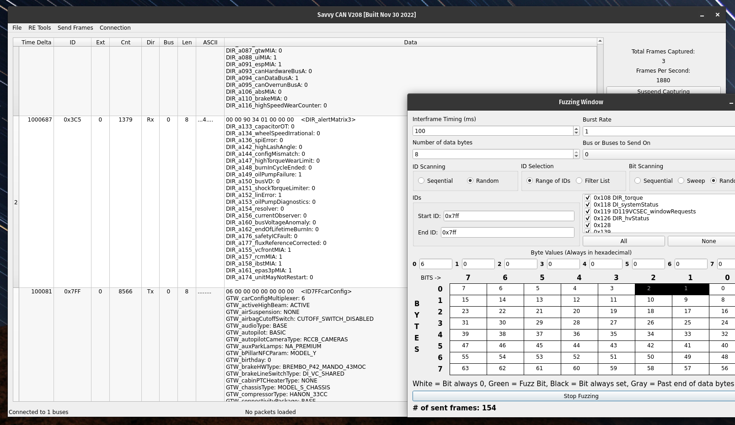The width and height of the screenshot is (735, 425).
Task: Decrease Number of data bytes value
Action: pyautogui.click(x=576, y=156)
